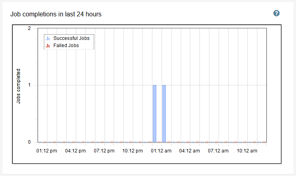Toggle the Successful Jobs legend label

tap(71, 39)
